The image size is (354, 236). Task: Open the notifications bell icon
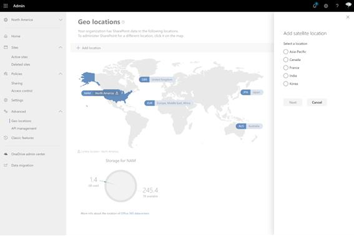(x=315, y=6)
